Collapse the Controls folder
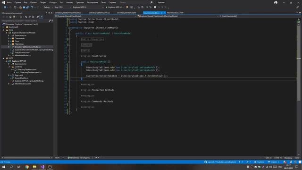302x170 pixels. point(9,67)
